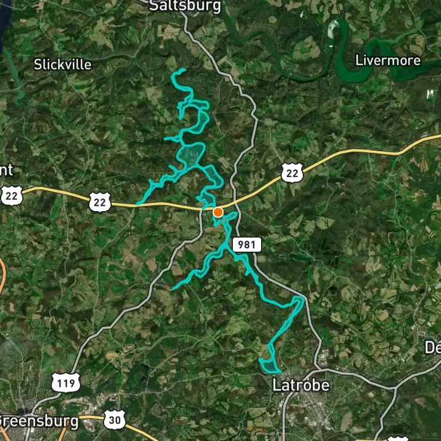Click the Livermore place label
The width and height of the screenshot is (441, 441).
point(388,61)
